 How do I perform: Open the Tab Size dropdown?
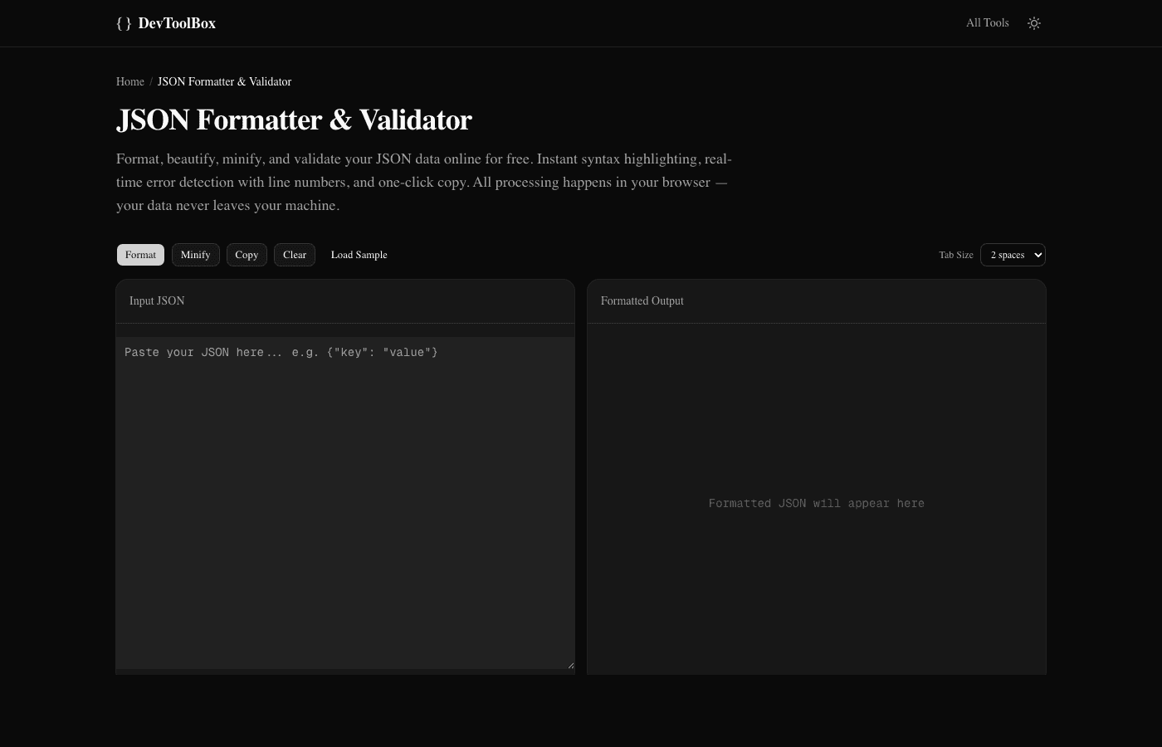[1013, 255]
